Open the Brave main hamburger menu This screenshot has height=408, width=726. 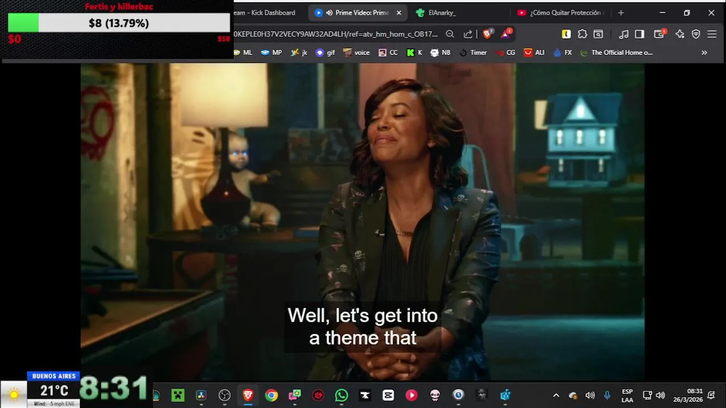(x=712, y=34)
